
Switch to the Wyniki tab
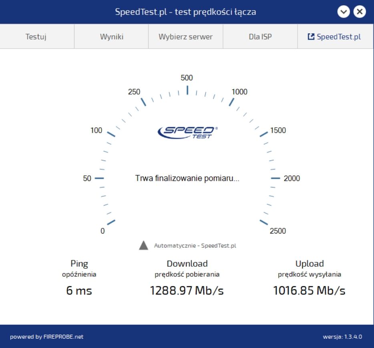(x=111, y=36)
